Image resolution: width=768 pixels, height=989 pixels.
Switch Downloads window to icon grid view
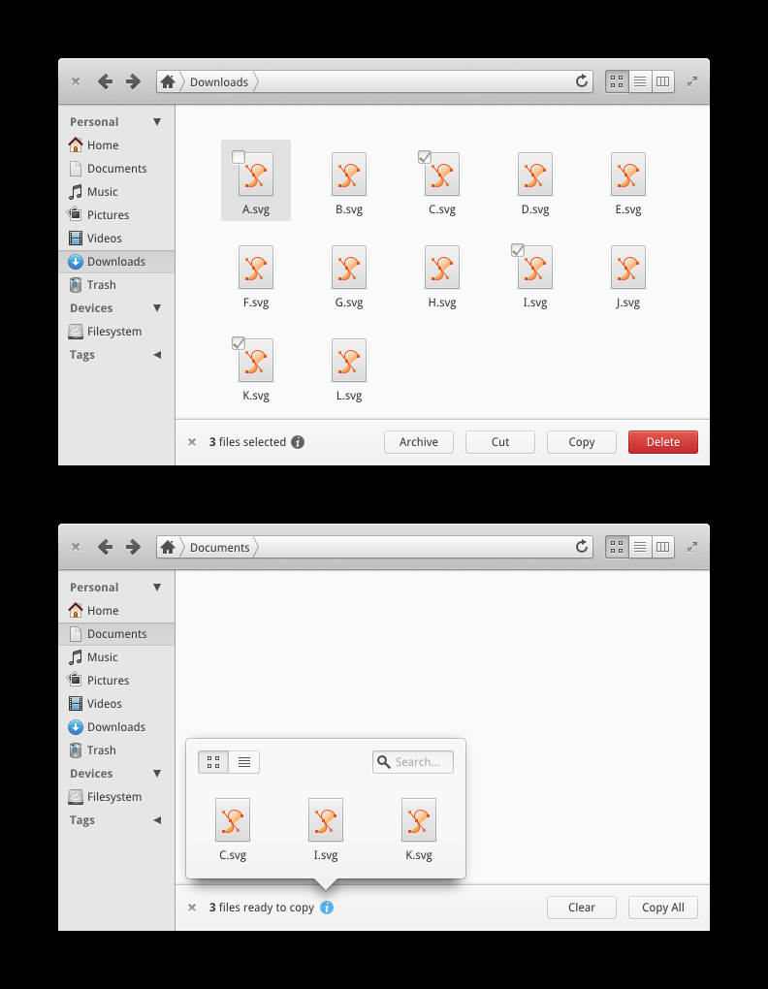[x=617, y=81]
